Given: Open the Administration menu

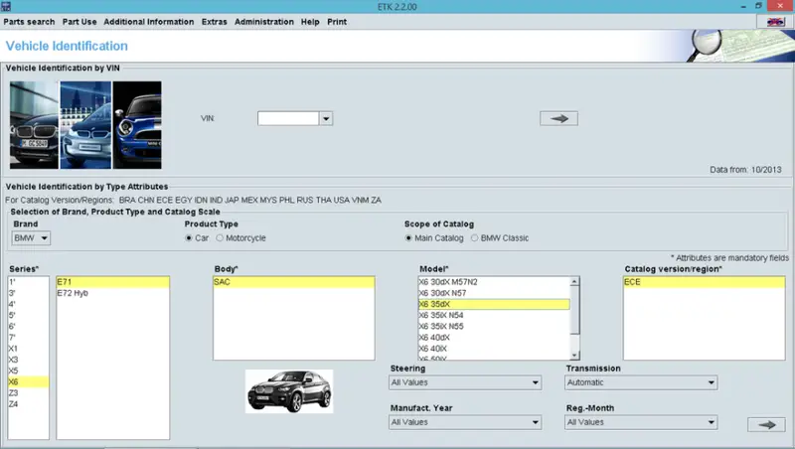Looking at the screenshot, I should tap(264, 22).
